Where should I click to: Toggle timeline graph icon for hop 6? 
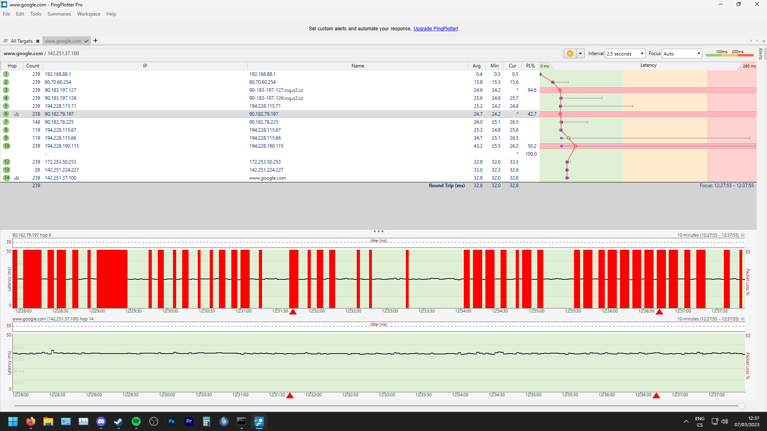(16, 114)
